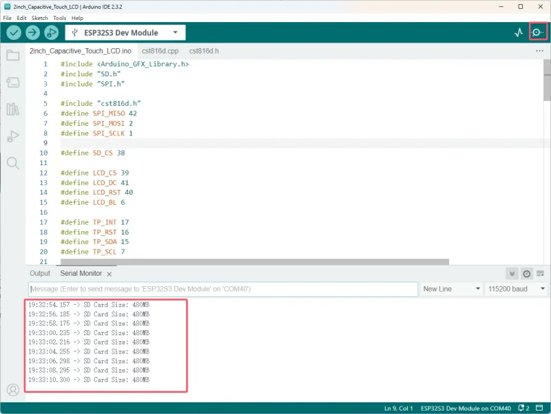Open the 115200 baud rate dropdown

pyautogui.click(x=516, y=289)
